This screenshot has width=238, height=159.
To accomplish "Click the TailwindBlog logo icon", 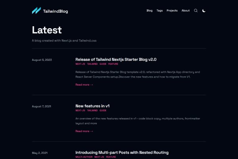I will 36,11.
